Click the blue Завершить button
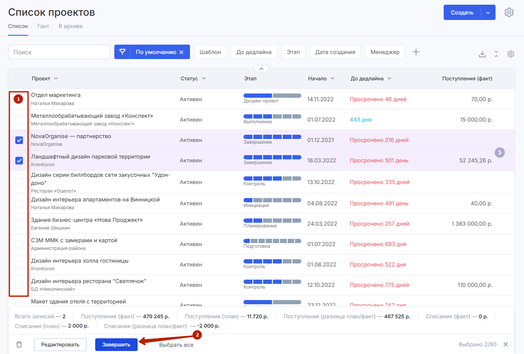This screenshot has width=524, height=354. [116, 345]
